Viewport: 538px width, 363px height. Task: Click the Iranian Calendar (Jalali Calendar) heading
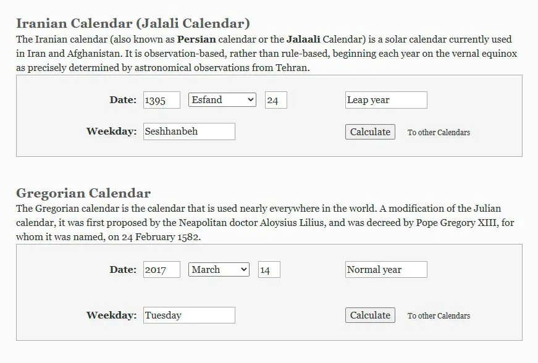click(133, 23)
